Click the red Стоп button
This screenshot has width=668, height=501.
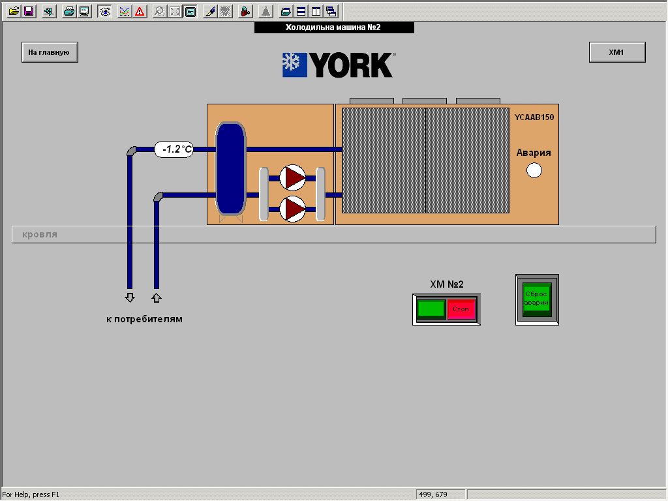461,309
